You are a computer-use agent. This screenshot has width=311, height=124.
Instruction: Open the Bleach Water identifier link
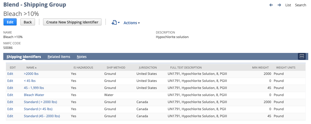[34, 95]
